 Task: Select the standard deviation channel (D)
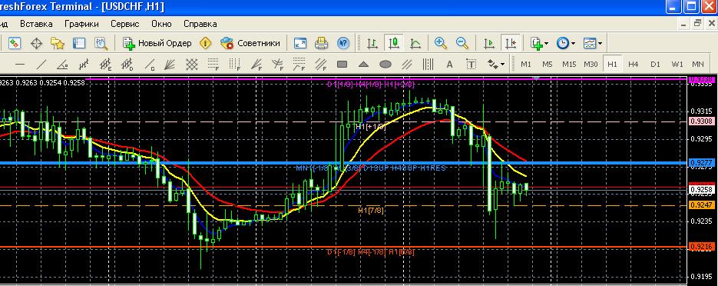127,64
